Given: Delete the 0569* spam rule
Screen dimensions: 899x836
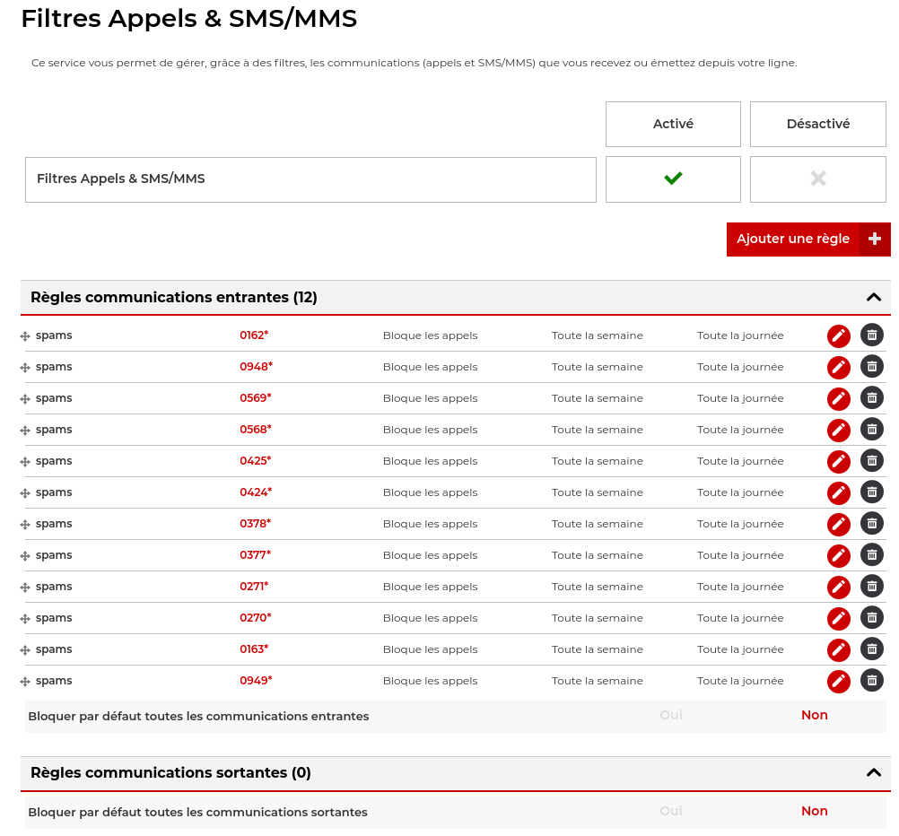Looking at the screenshot, I should point(871,398).
